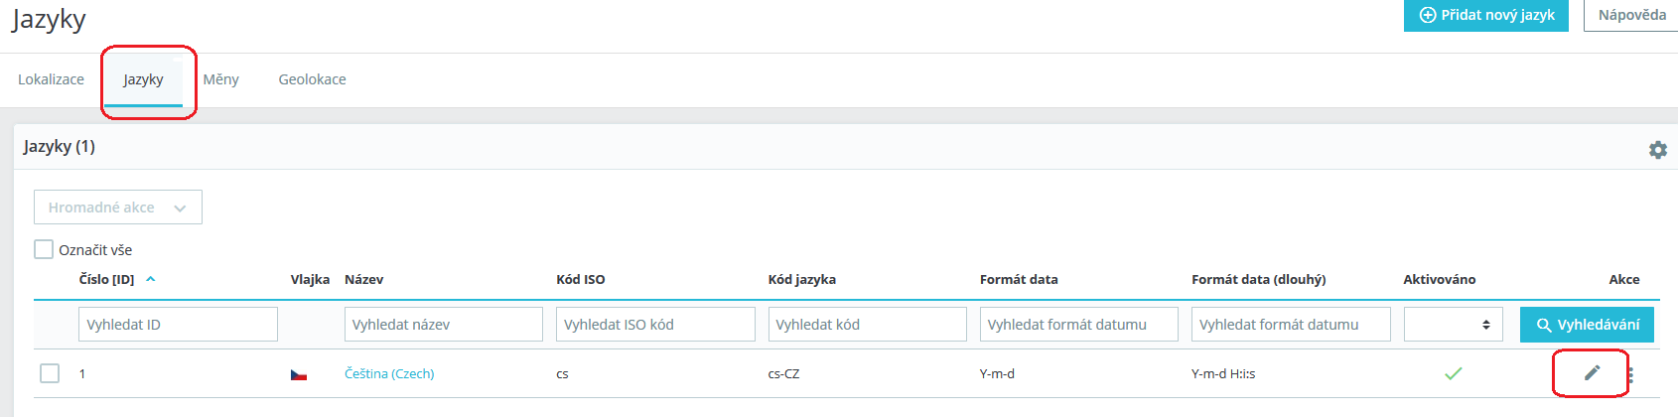The image size is (1678, 417).
Task: Open the Geolokace tab
Action: (x=312, y=79)
